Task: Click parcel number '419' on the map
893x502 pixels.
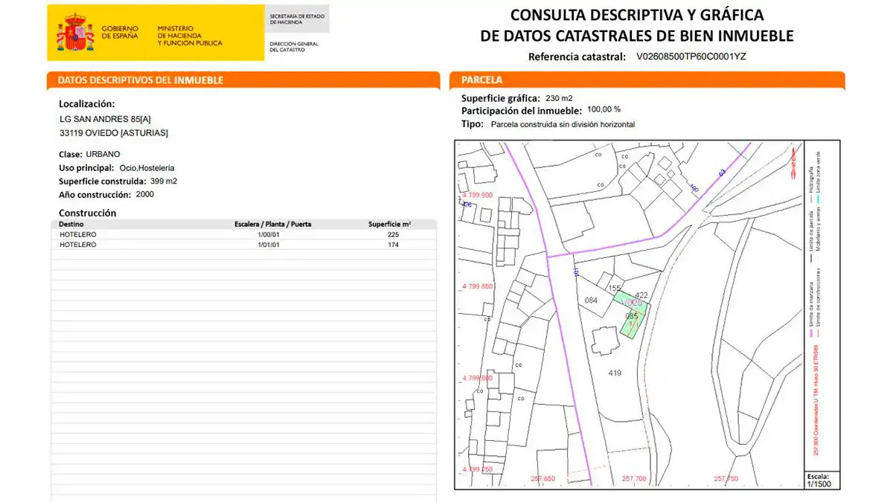Action: 615,373
